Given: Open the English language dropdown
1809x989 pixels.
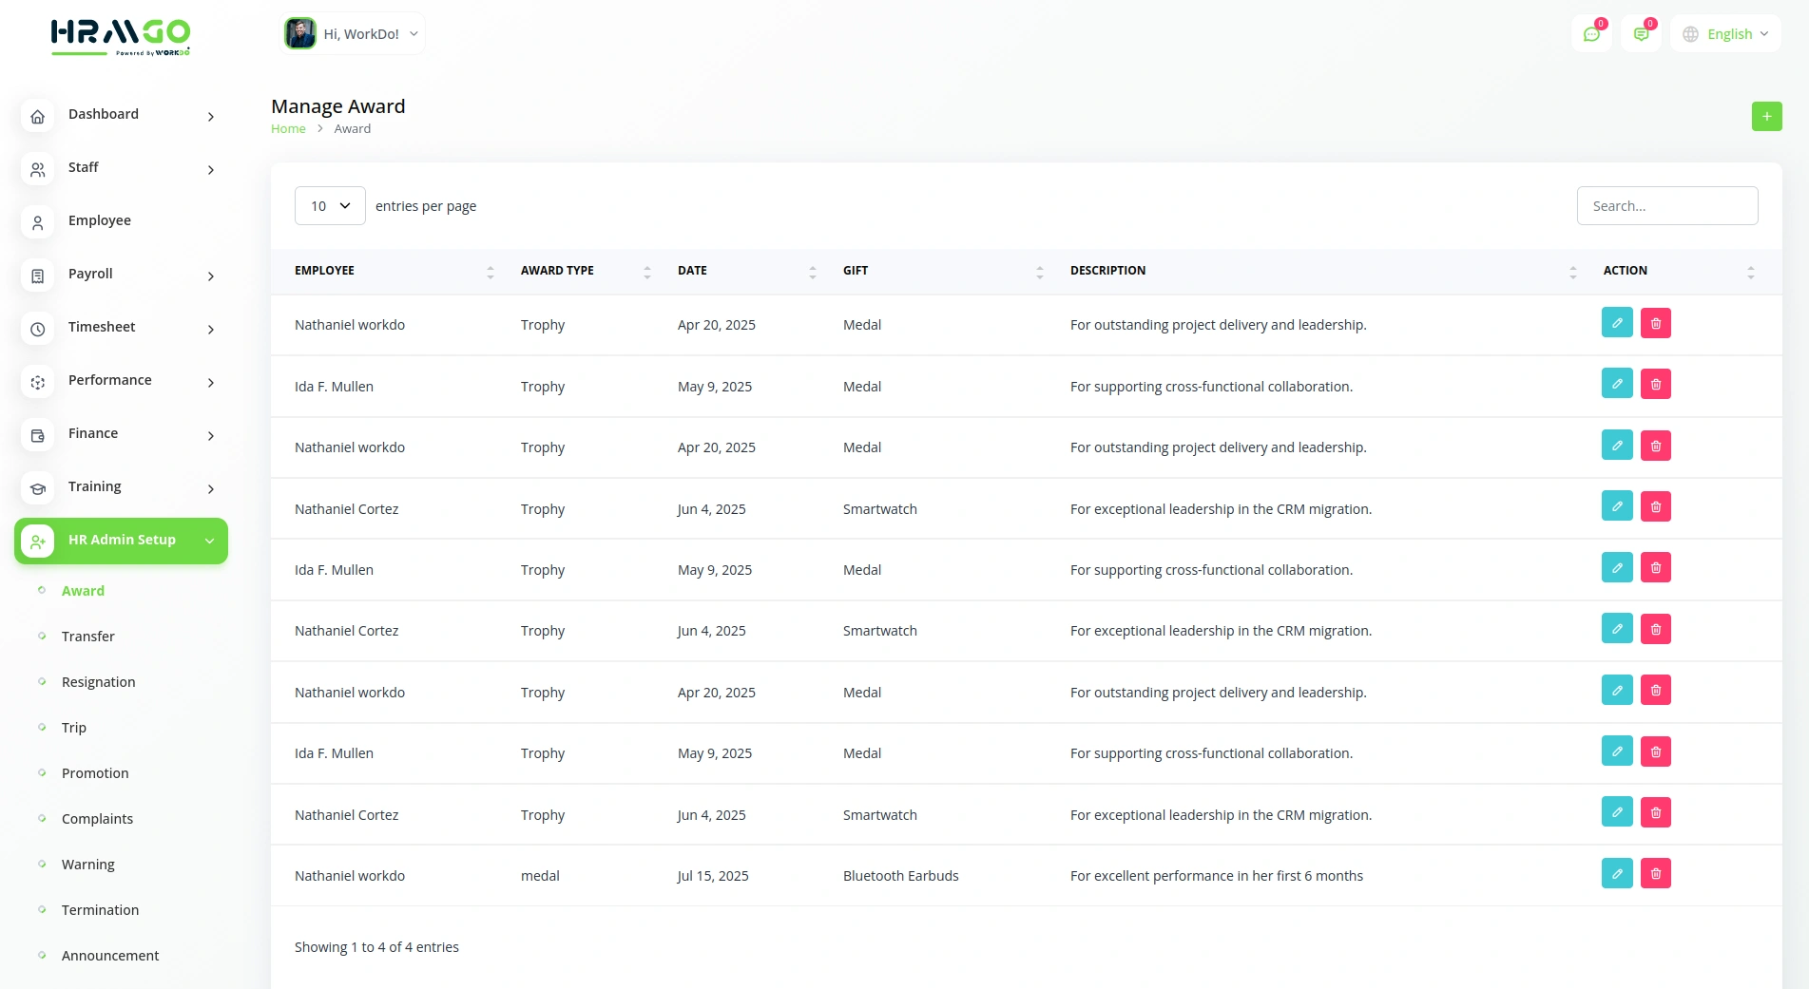Looking at the screenshot, I should [1725, 34].
